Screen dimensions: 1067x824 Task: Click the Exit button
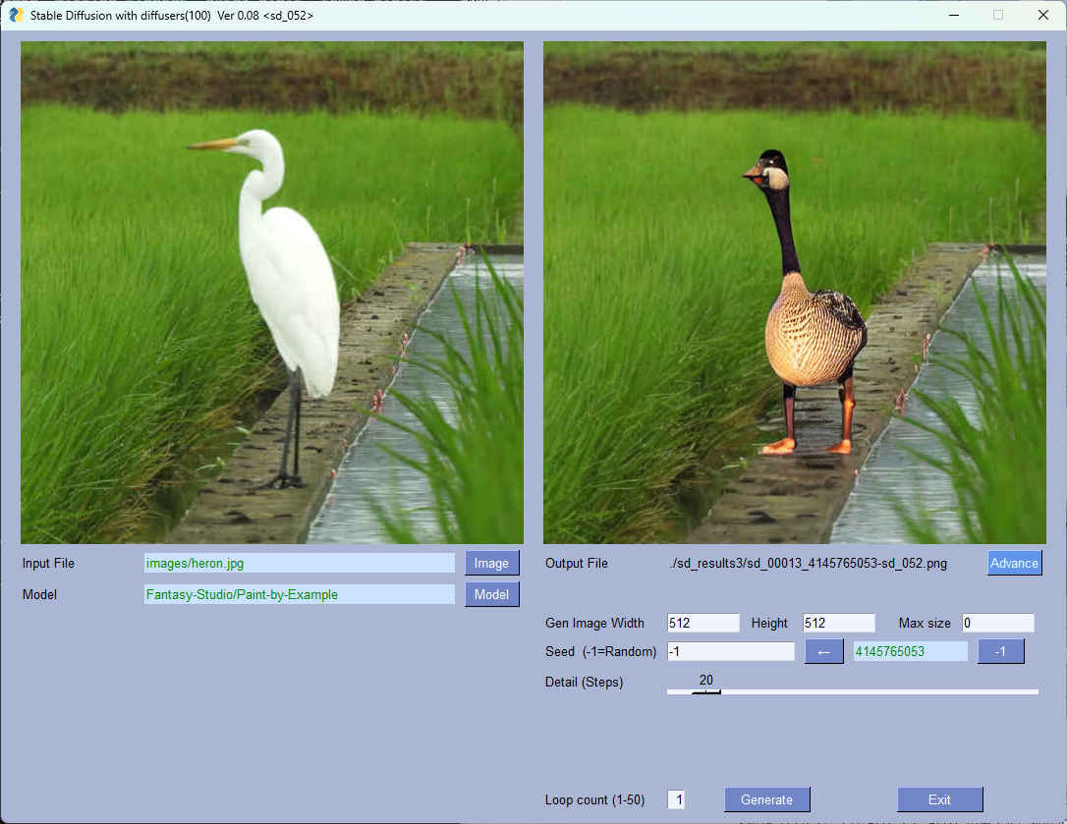pos(939,799)
